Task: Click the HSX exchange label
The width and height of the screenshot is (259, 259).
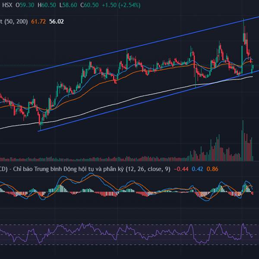Action: [6, 6]
